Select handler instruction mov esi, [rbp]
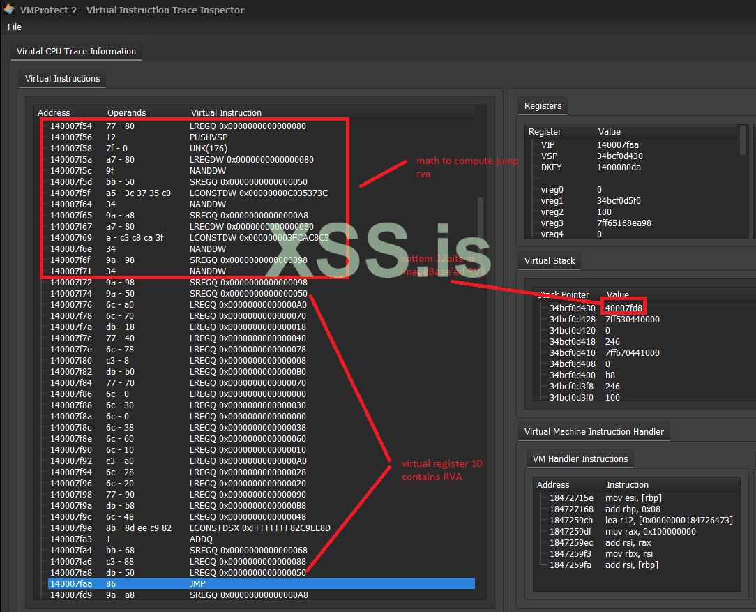 point(644,498)
